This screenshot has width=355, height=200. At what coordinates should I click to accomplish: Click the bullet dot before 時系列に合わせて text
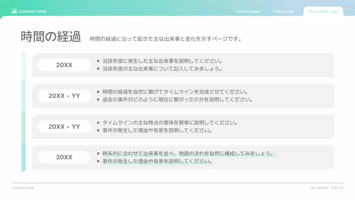coord(98,153)
